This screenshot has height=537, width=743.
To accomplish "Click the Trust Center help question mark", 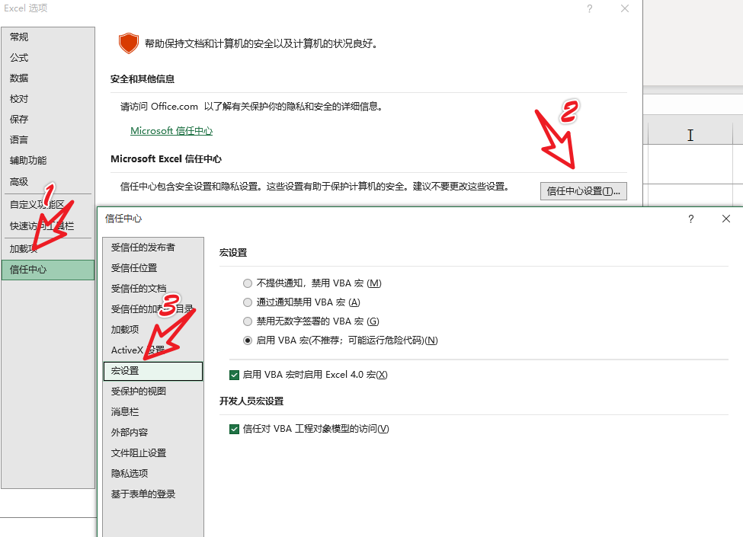I will [691, 219].
